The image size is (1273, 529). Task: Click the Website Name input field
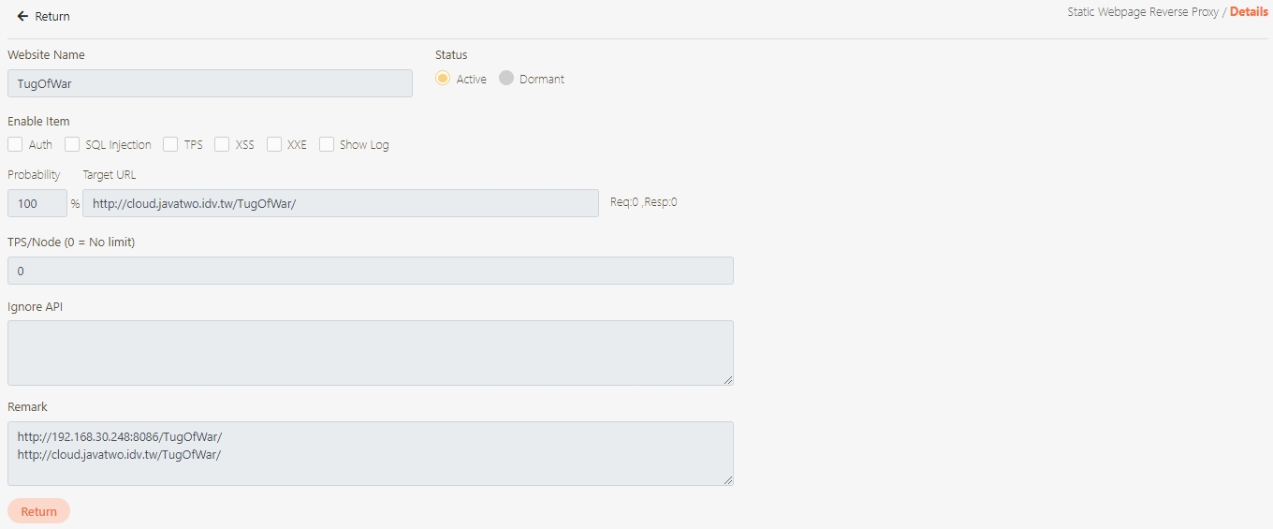pos(210,83)
